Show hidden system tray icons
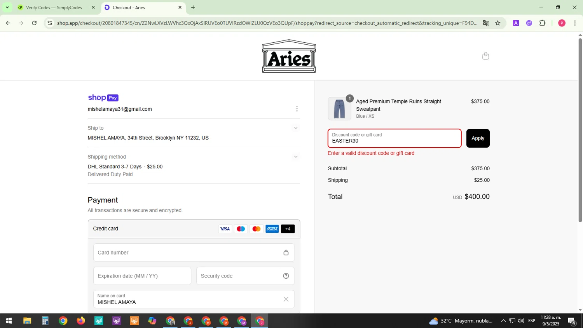Viewport: 583px width, 328px height. pos(503,321)
